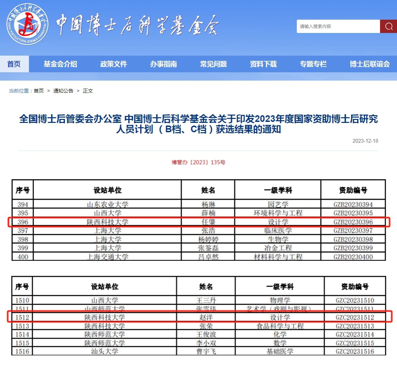Click cell 陕西科技大学 in row 1512
Image resolution: width=397 pixels, height=378 pixels.
[x=105, y=317]
